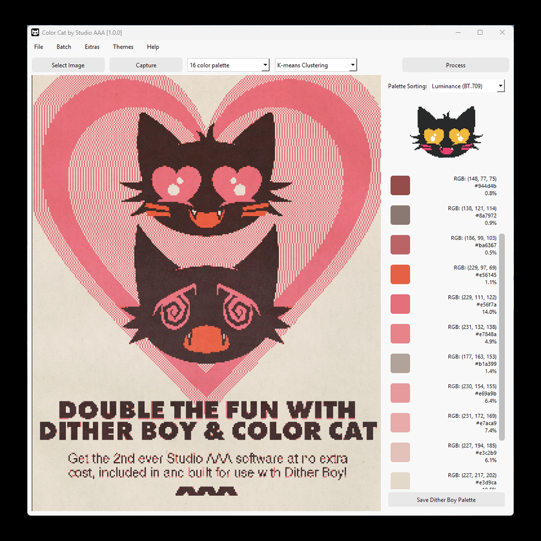
Task: Select the dark red #944d4b swatch
Action: (x=400, y=185)
